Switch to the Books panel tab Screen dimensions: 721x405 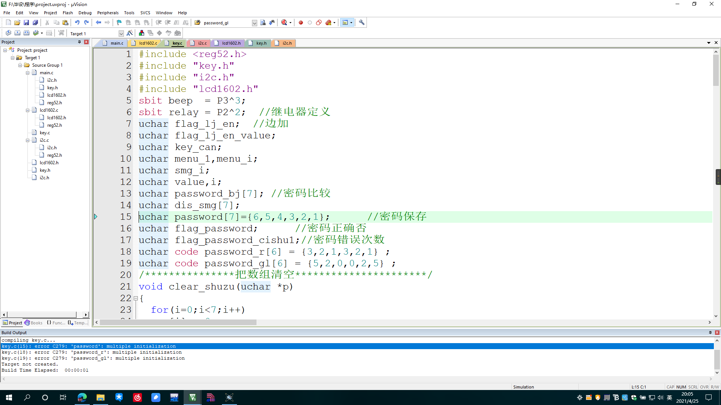coord(33,323)
